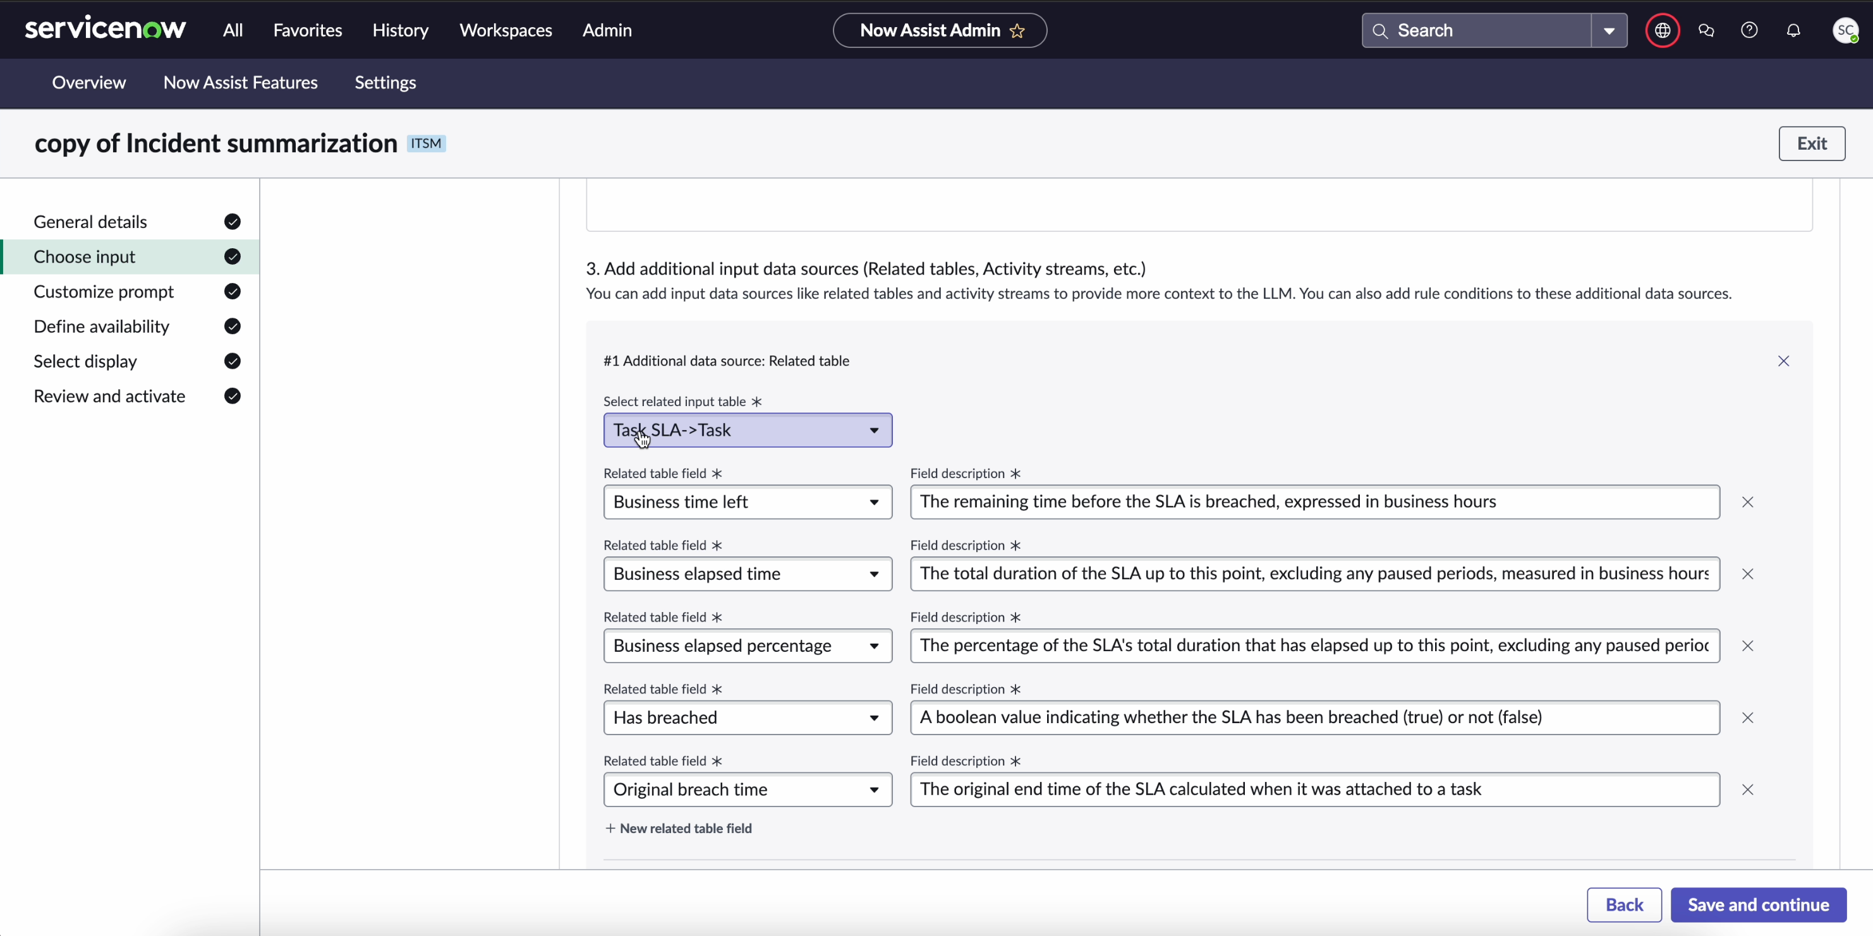Open the Workspaces menu
The width and height of the screenshot is (1873, 936).
click(x=506, y=30)
